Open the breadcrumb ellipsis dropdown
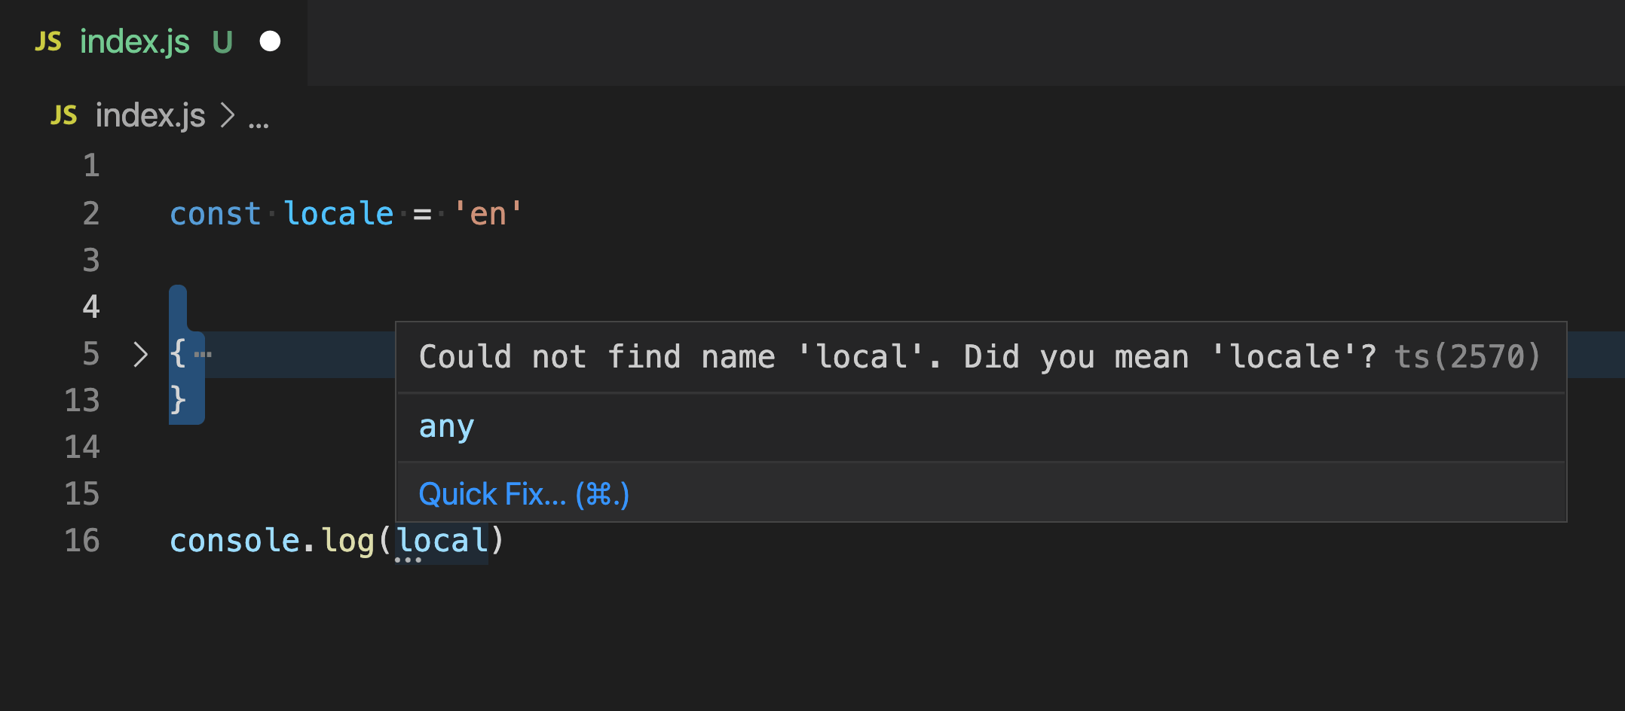 click(x=259, y=119)
